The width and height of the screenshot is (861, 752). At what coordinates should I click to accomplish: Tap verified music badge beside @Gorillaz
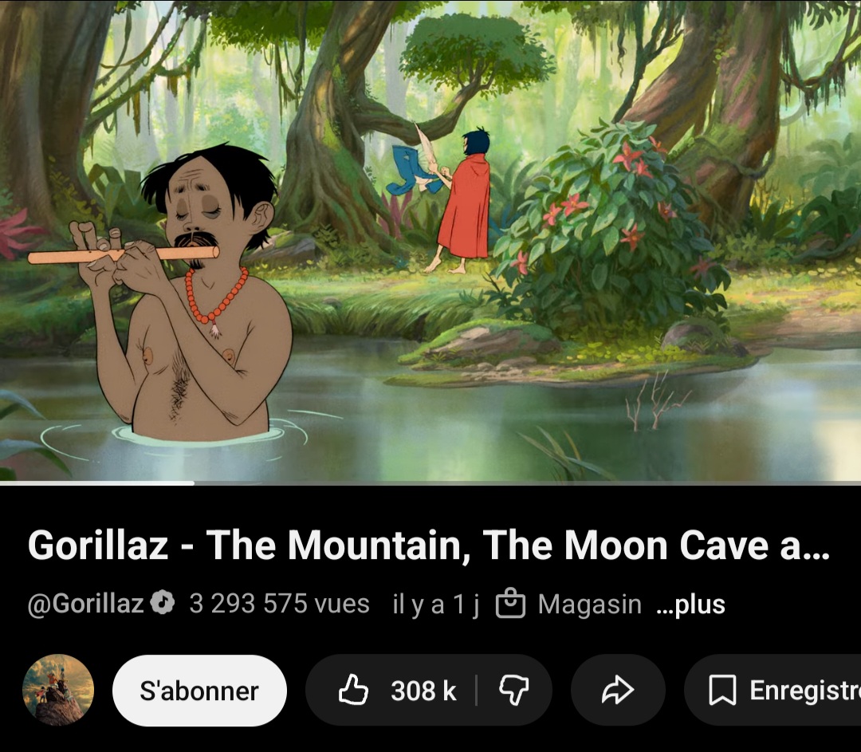163,603
